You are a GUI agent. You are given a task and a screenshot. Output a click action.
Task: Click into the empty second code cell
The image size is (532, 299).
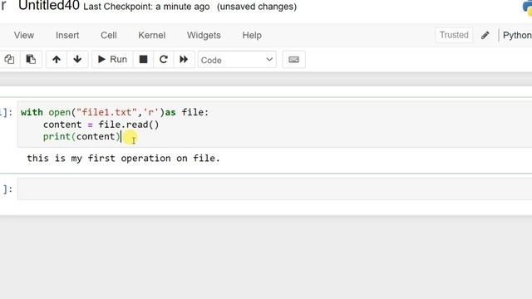[275, 189]
